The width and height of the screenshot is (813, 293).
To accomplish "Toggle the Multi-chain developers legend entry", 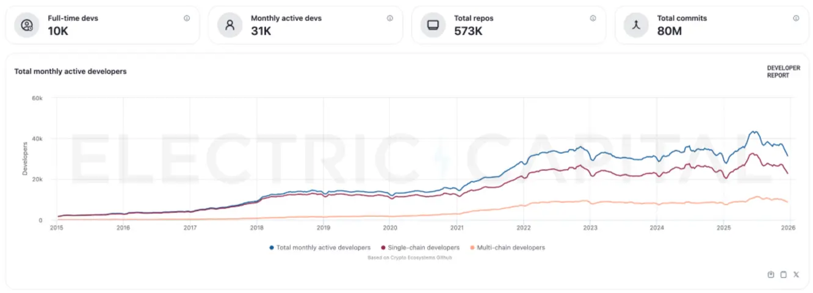I will pos(507,248).
